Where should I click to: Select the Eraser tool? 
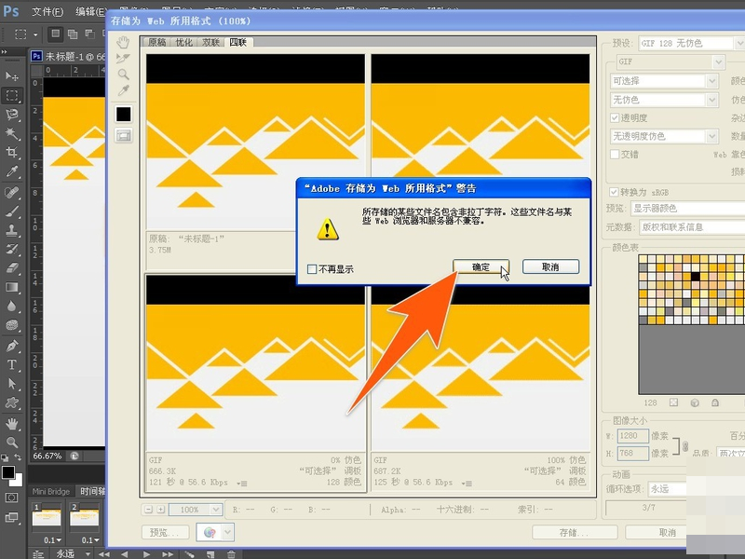pos(12,268)
